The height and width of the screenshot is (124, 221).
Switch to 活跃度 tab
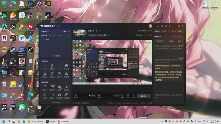[x=171, y=41]
